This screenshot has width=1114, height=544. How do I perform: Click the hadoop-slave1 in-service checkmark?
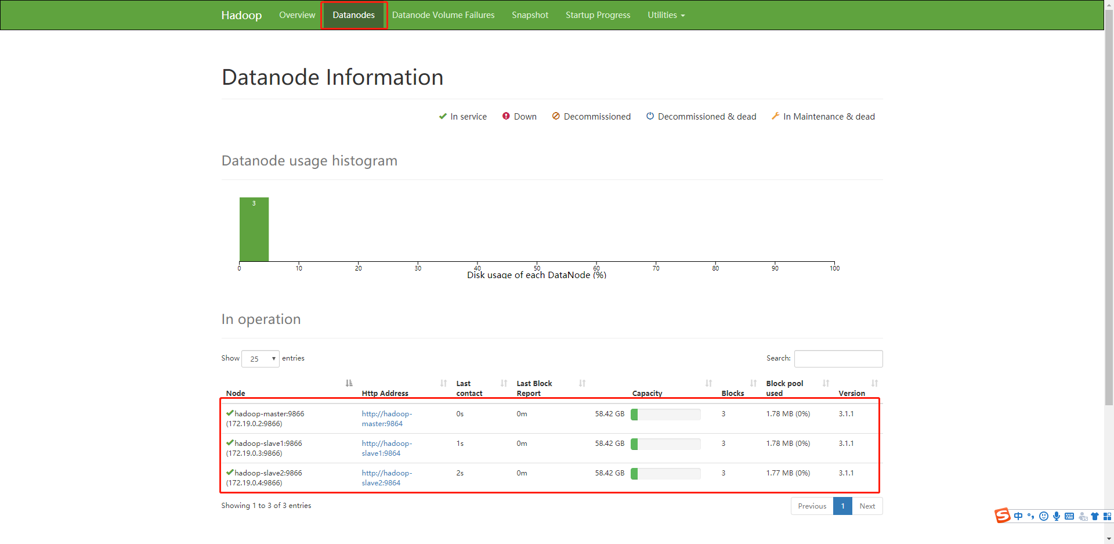pos(230,443)
